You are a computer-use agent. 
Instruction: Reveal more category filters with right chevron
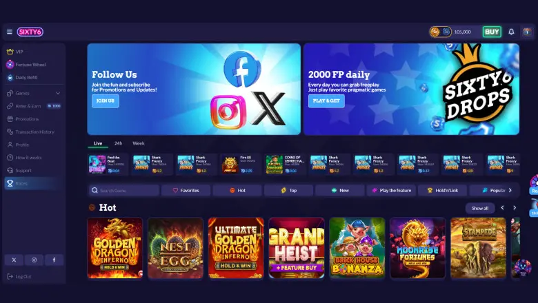coord(510,190)
